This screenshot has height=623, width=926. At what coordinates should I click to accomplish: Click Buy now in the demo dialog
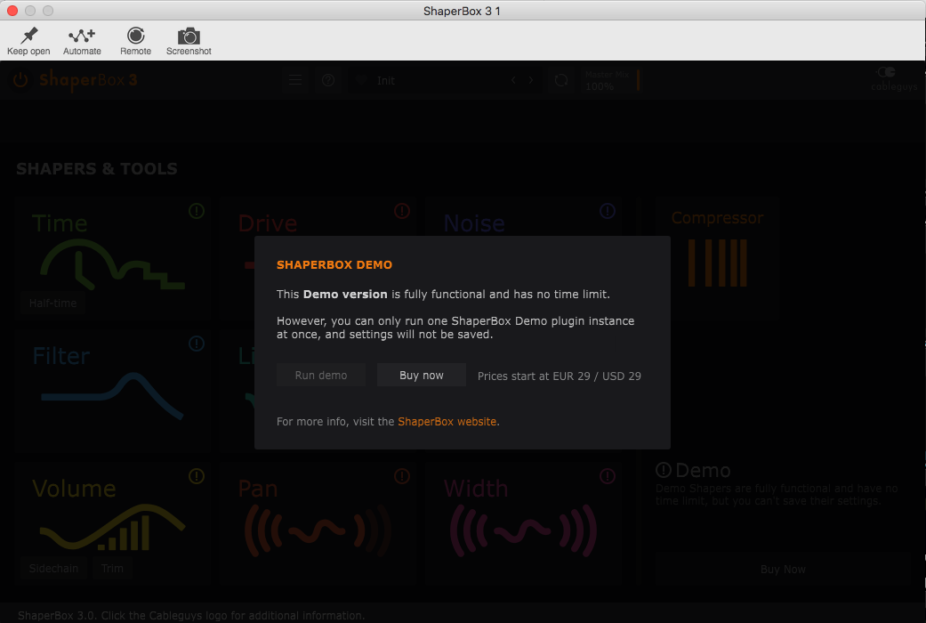tap(422, 376)
